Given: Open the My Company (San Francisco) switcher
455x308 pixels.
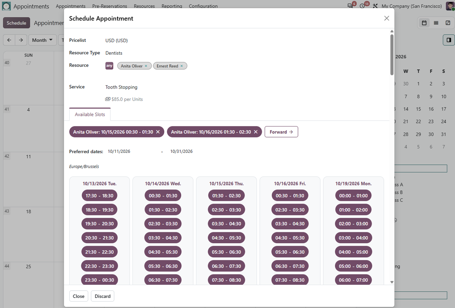Looking at the screenshot, I should pyautogui.click(x=412, y=6).
